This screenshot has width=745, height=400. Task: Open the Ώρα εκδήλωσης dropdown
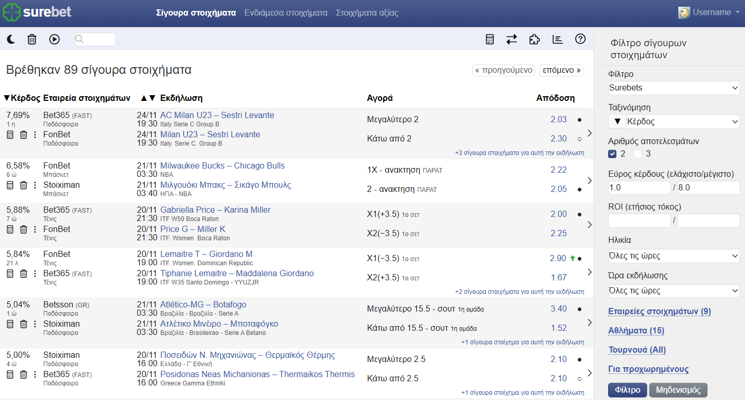tap(674, 291)
